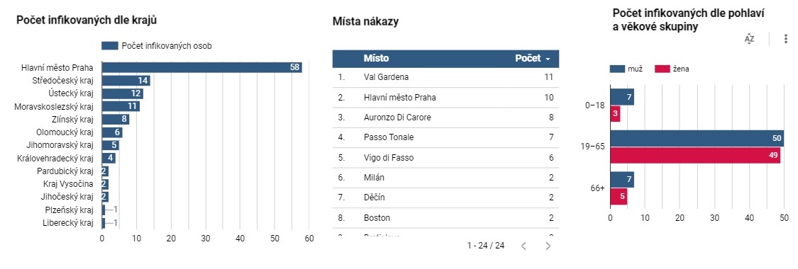Click the Boston table row

pyautogui.click(x=446, y=218)
